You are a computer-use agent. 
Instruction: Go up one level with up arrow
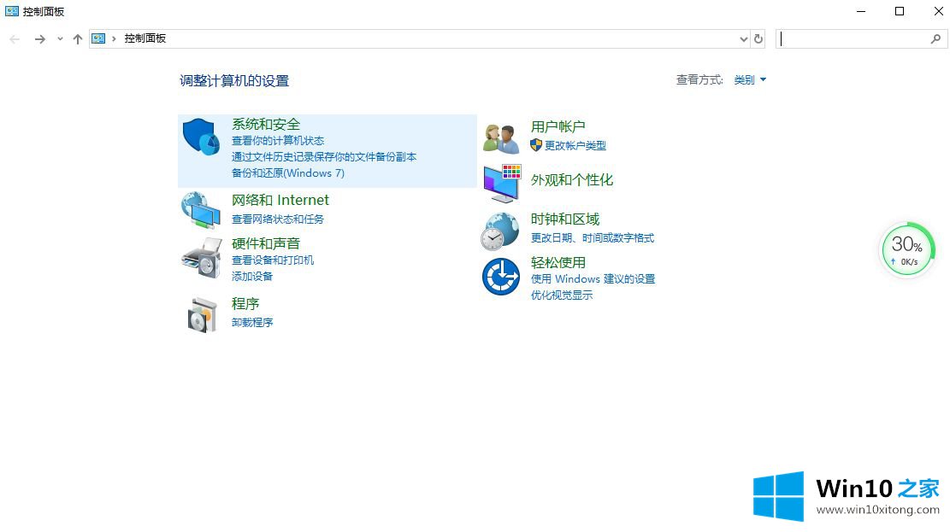[78, 39]
